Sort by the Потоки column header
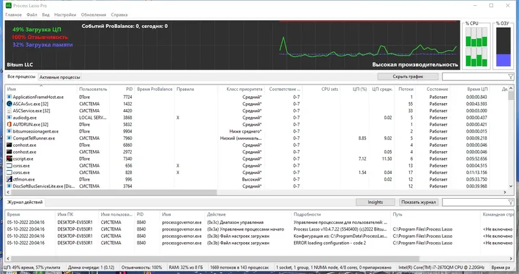Image resolution: width=519 pixels, height=274 pixels. coord(406,89)
